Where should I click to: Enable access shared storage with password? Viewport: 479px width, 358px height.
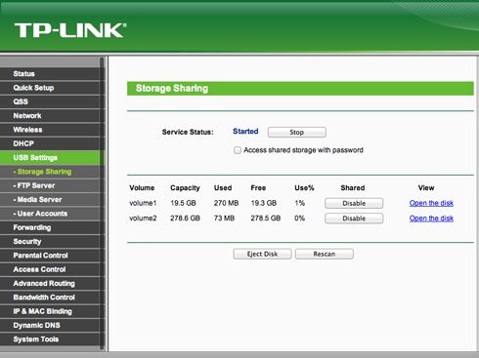238,150
